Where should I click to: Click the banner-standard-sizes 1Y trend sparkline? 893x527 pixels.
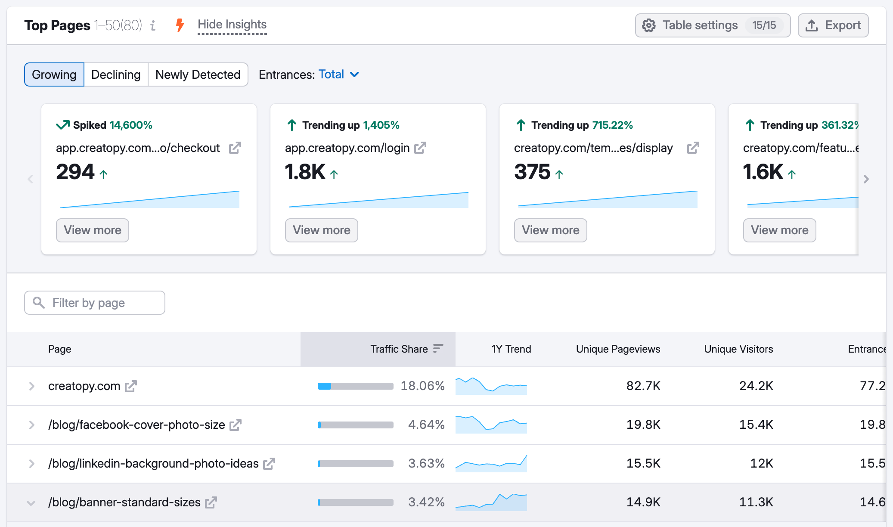(x=491, y=502)
